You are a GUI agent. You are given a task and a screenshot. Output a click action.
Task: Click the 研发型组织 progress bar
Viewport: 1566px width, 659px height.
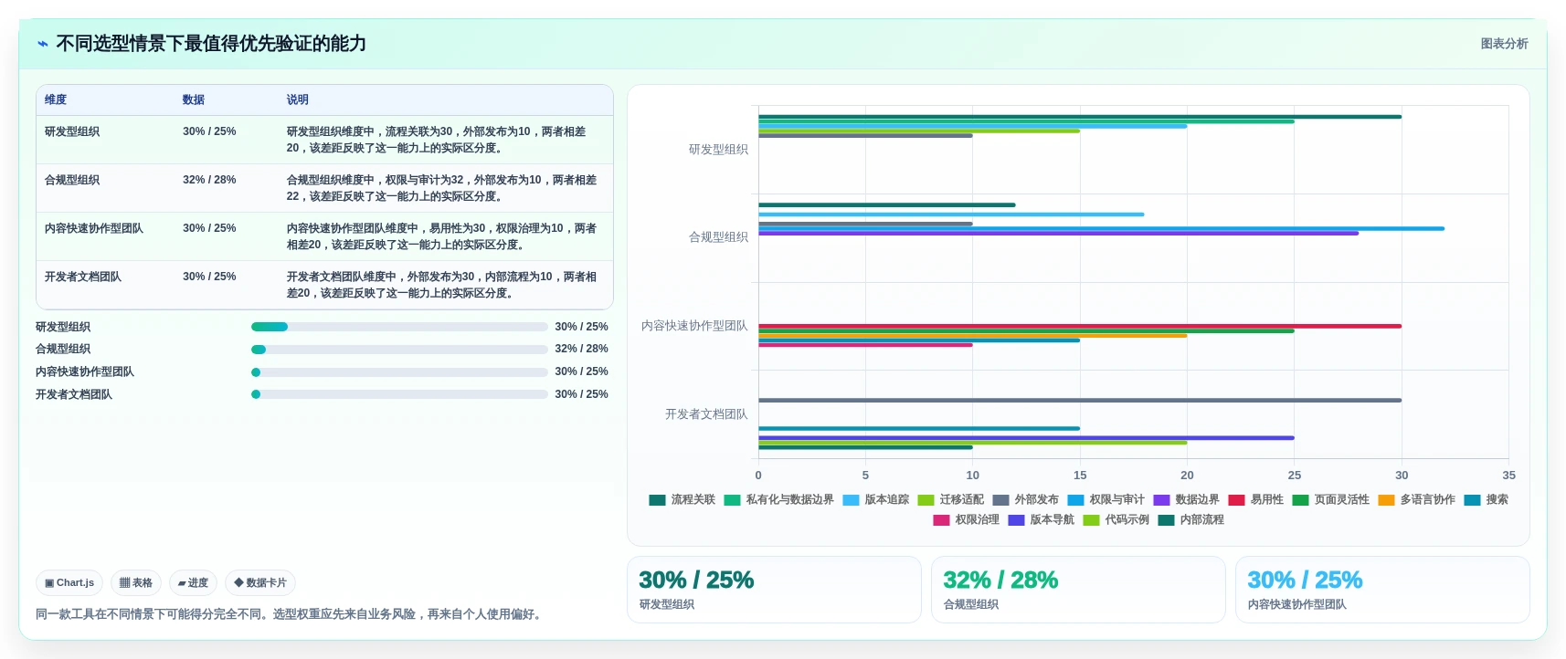[399, 327]
